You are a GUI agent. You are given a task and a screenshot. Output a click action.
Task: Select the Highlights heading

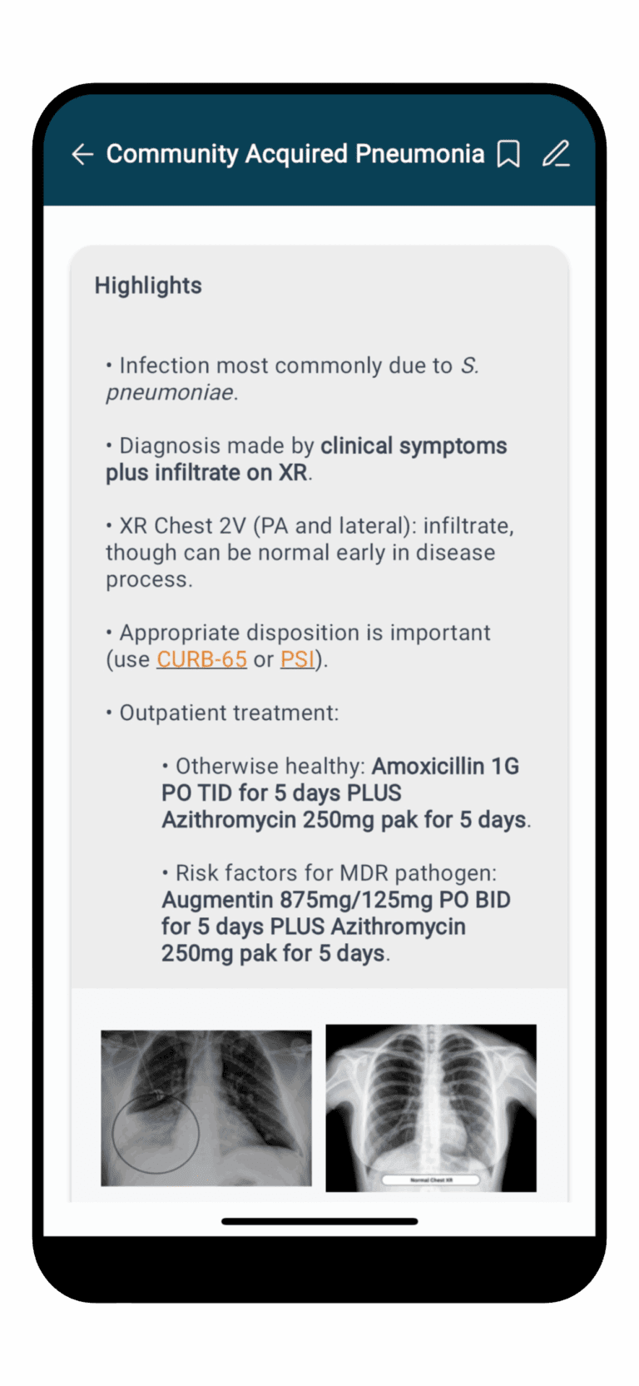coord(148,286)
